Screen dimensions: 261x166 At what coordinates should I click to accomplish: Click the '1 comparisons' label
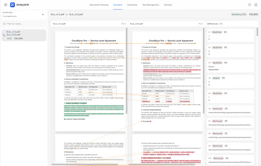click(x=9, y=16)
